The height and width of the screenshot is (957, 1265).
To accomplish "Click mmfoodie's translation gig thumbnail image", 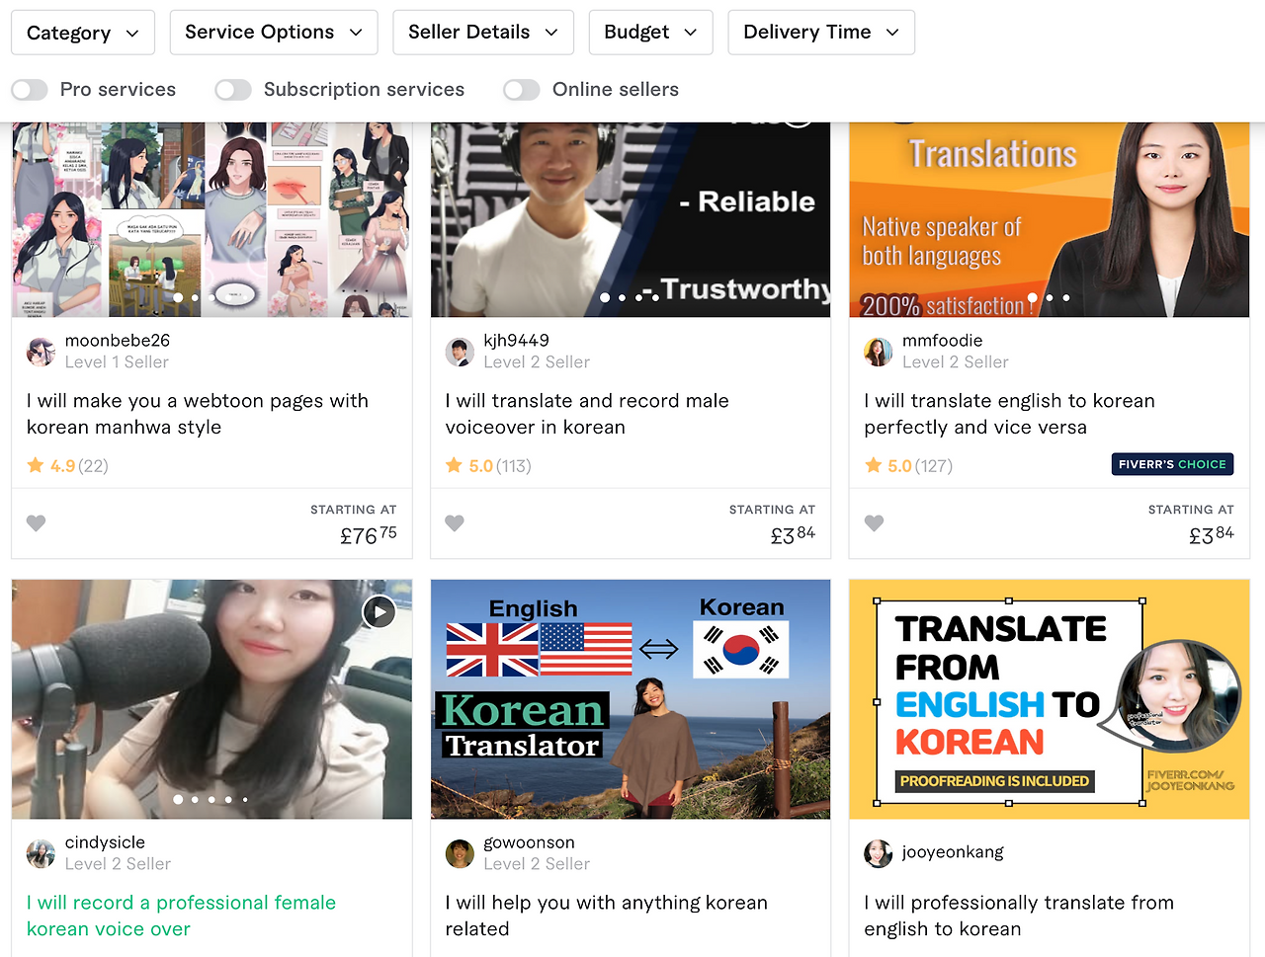I will [x=1049, y=219].
